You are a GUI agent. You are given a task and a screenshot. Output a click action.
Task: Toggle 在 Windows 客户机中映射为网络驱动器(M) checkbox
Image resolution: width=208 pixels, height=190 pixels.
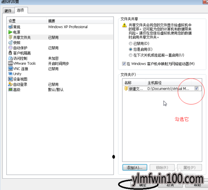tap(124, 64)
